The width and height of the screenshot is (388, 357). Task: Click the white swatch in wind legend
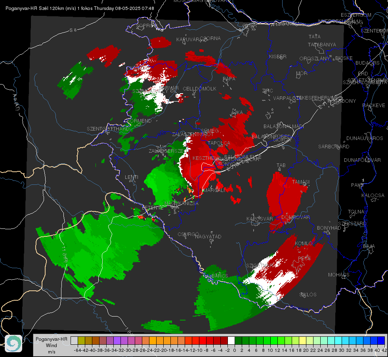[x=231, y=340]
